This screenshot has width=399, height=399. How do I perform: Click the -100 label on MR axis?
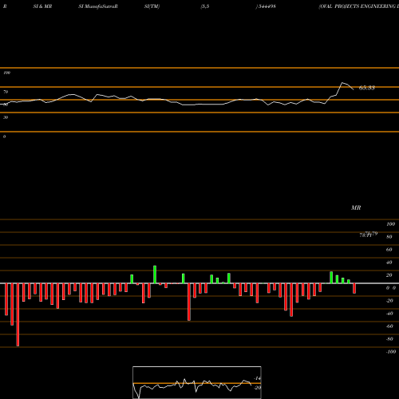pyautogui.click(x=391, y=352)
